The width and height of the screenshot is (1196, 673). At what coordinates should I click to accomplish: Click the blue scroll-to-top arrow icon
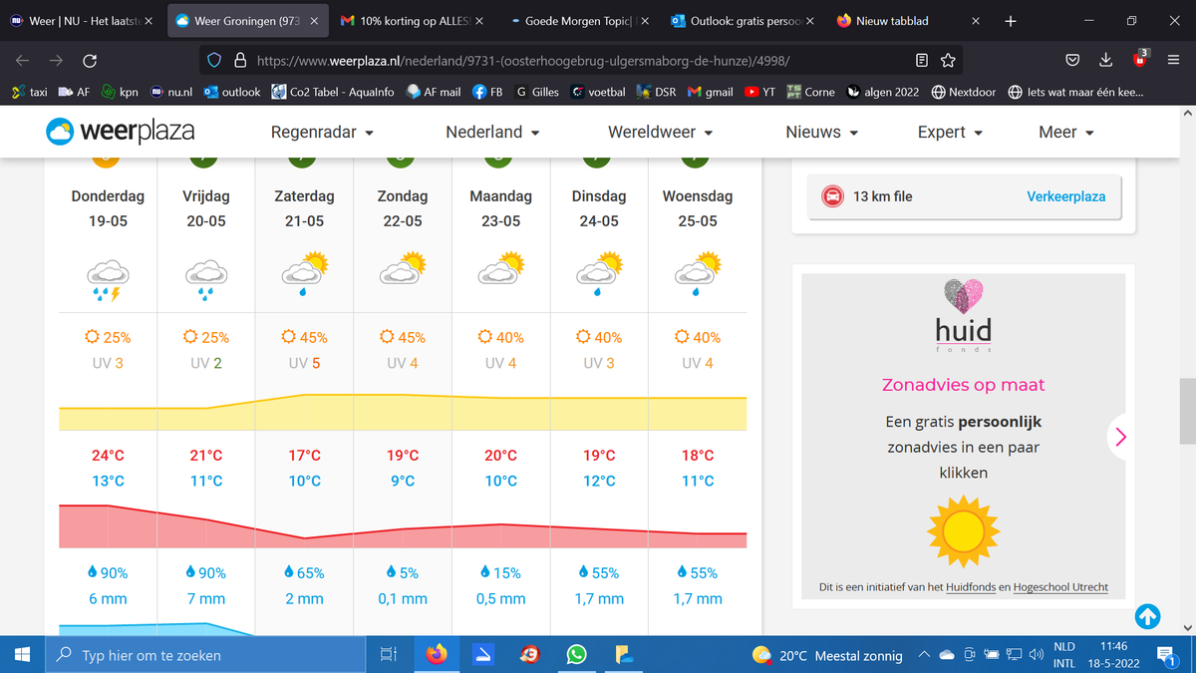pyautogui.click(x=1147, y=617)
